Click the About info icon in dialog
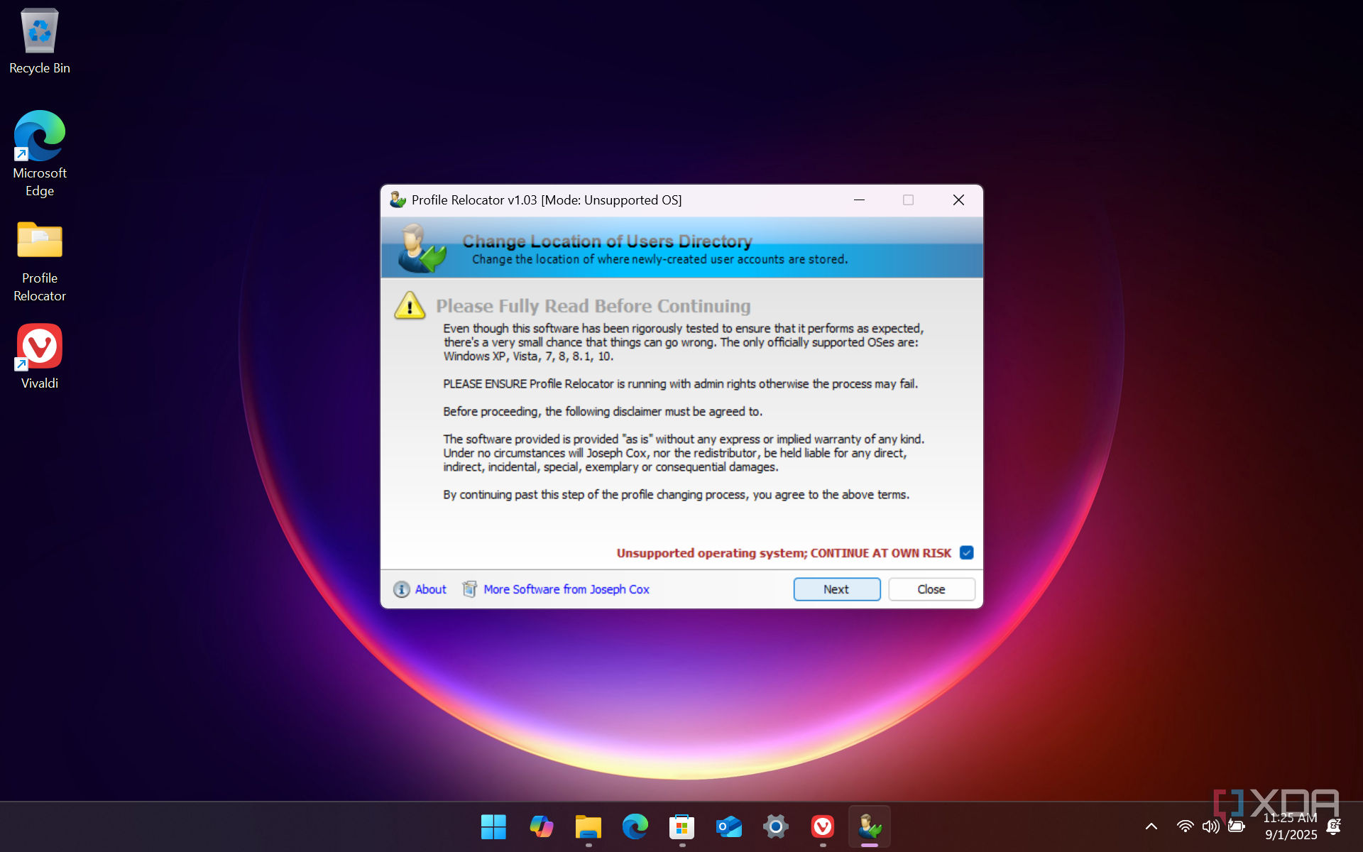The image size is (1363, 852). pos(401,589)
